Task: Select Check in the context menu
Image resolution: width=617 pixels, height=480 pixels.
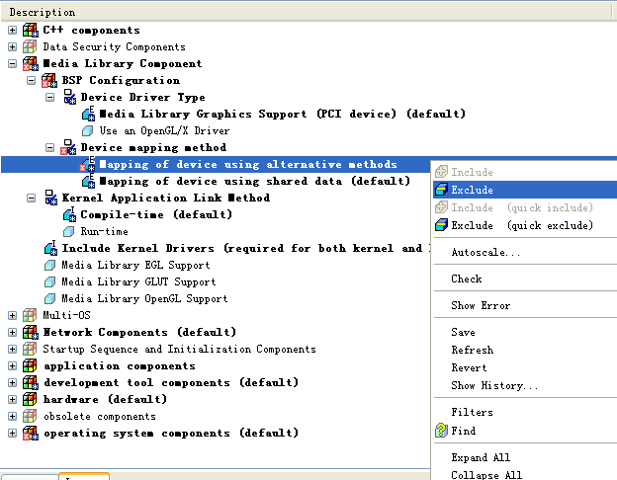Action: [524, 279]
